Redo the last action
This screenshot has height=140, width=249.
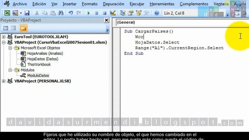pyautogui.click(x=79, y=13)
